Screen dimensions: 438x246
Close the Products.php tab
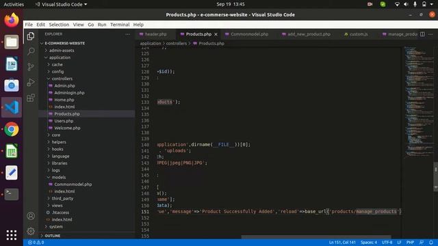pyautogui.click(x=216, y=34)
